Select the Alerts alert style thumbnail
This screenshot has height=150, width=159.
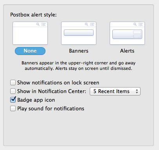tap(127, 33)
